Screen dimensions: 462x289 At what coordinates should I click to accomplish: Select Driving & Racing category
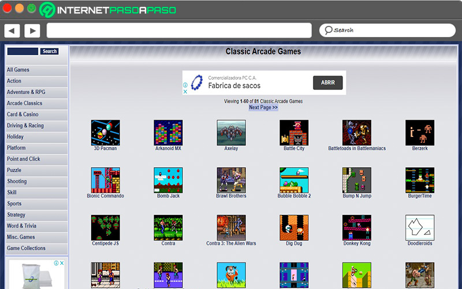point(37,125)
